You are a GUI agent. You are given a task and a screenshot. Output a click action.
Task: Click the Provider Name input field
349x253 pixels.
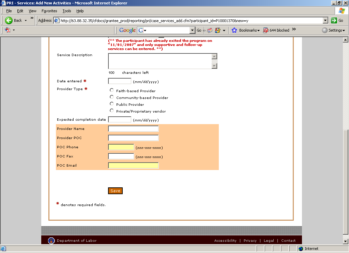click(x=133, y=129)
